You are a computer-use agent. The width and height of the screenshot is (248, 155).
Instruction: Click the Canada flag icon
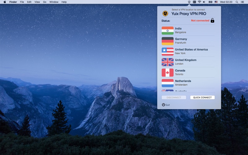167,73
